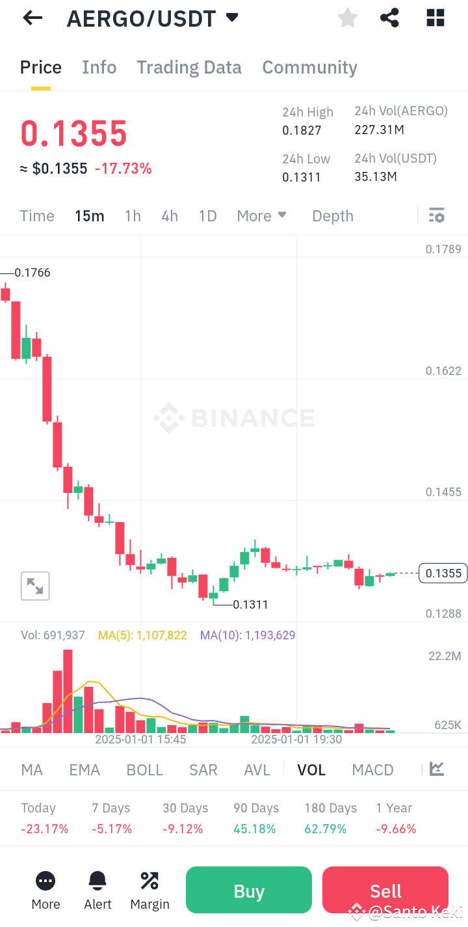Select the 1h chart interval
Screen dimensions: 468x927
tap(133, 215)
